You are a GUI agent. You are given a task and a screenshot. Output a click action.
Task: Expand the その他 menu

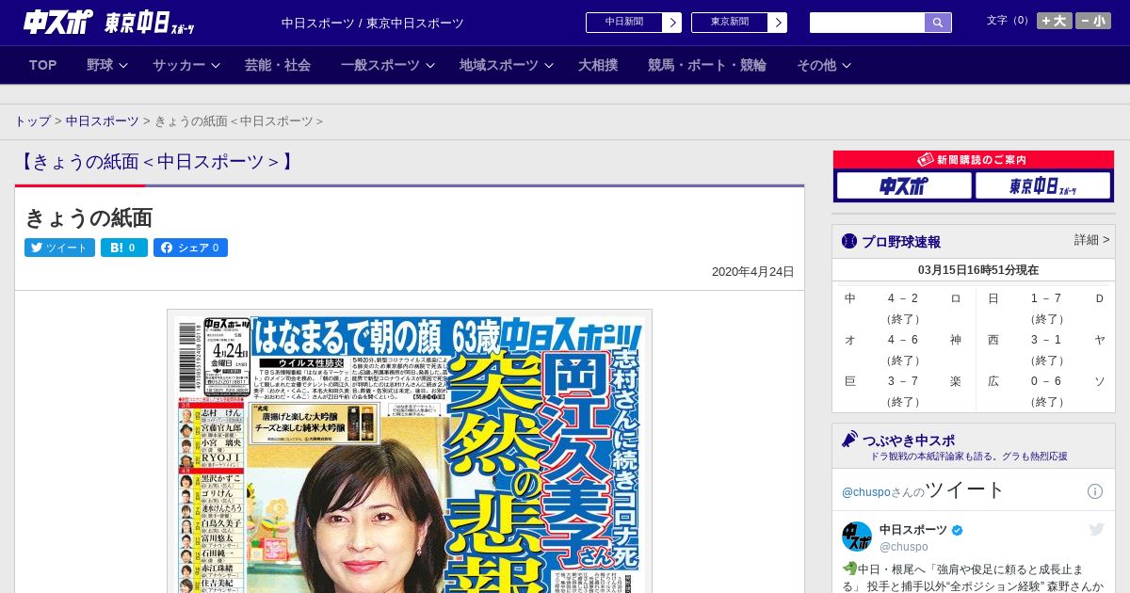[x=824, y=65]
